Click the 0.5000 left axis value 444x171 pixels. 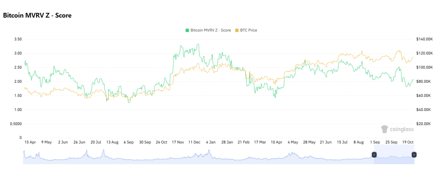(16, 124)
